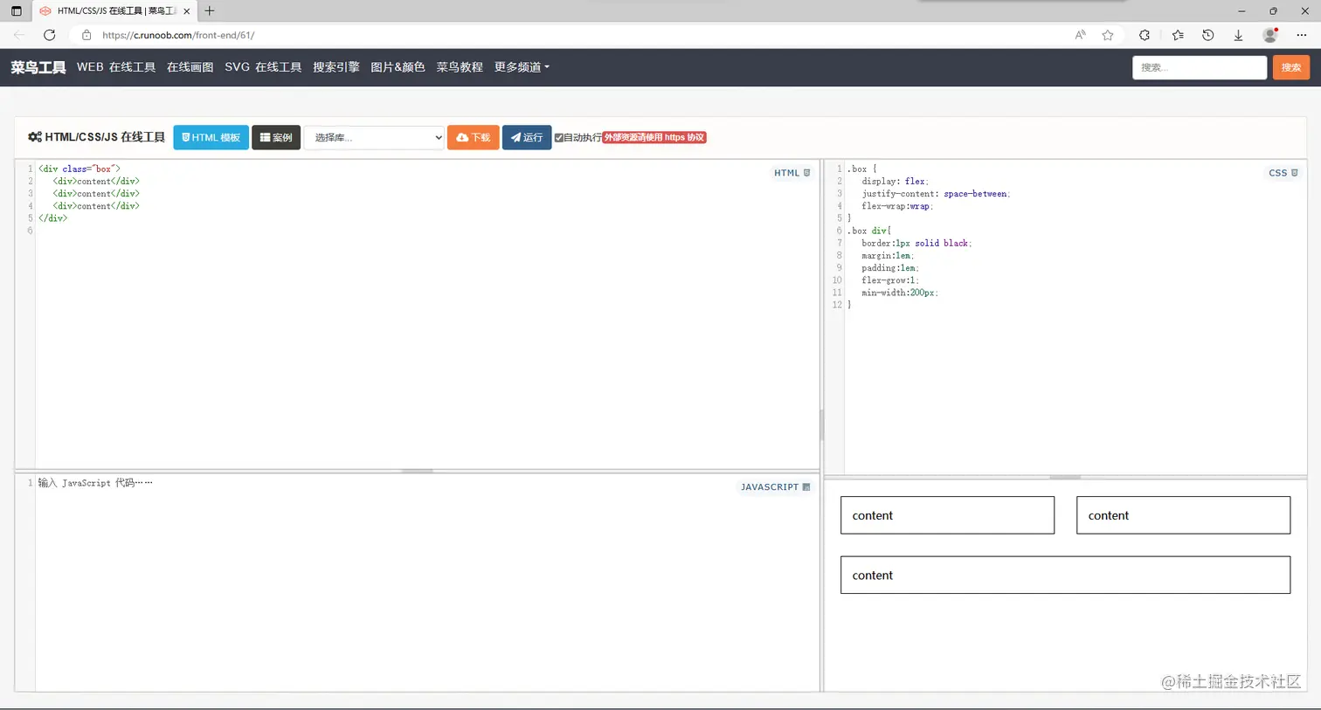Click the top-left content box in preview
Screen dimensions: 1321x710
947,515
